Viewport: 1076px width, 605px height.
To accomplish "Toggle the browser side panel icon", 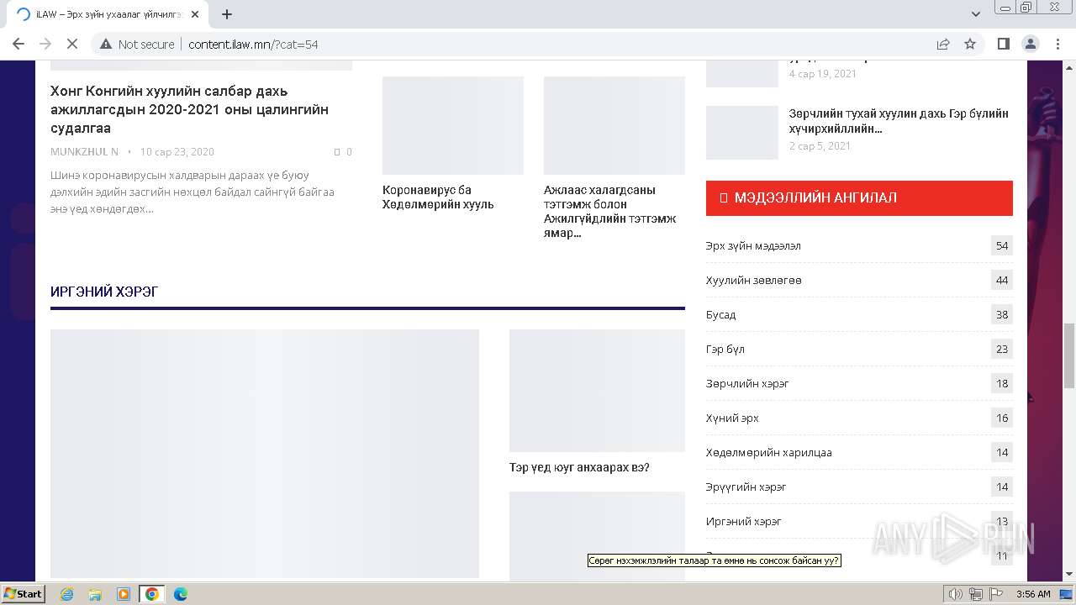I will [x=1003, y=44].
